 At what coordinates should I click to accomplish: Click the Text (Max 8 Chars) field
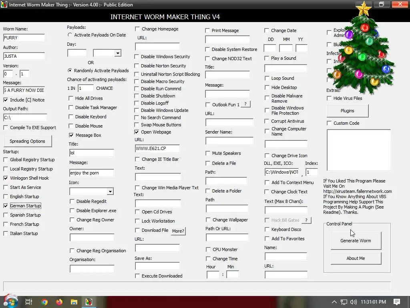[x=286, y=210]
